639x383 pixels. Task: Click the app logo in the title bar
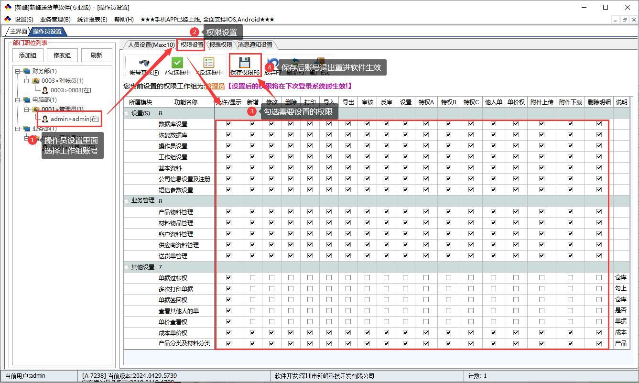click(x=8, y=7)
